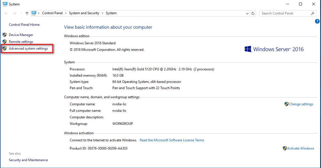Go up one level with up arrow
The image size is (321, 168).
click(x=27, y=13)
